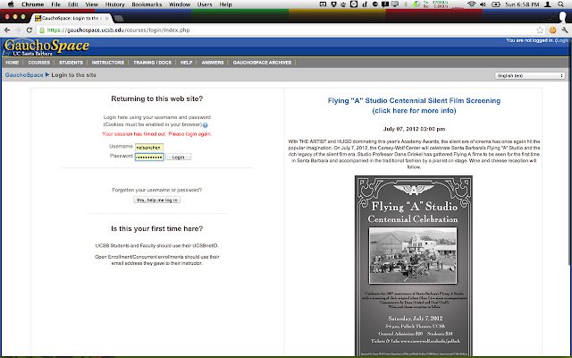Click the green secure lock icon

tap(42, 30)
